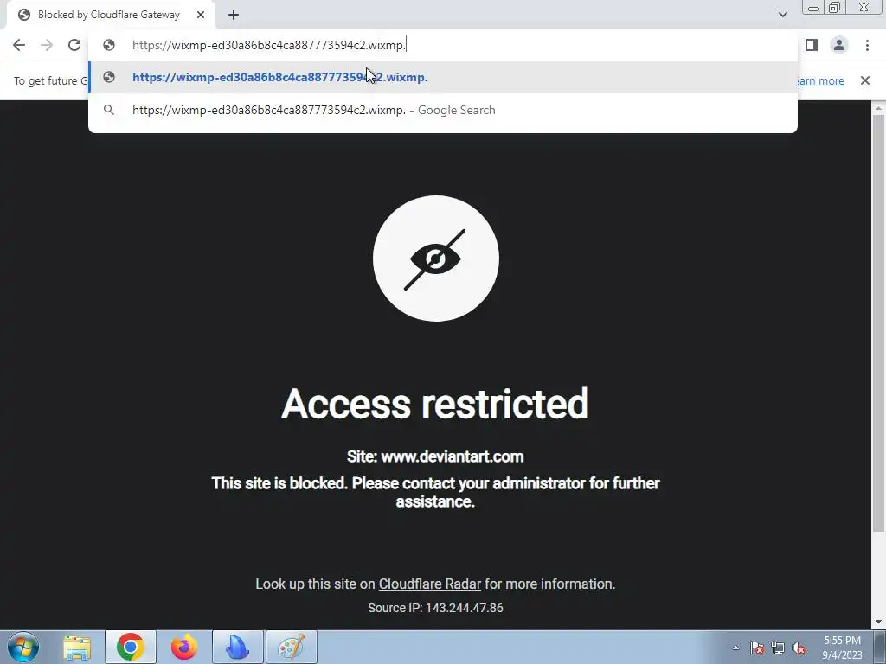Toggle the muted volume tray icon
Viewport: 886px width, 664px height.
point(799,648)
